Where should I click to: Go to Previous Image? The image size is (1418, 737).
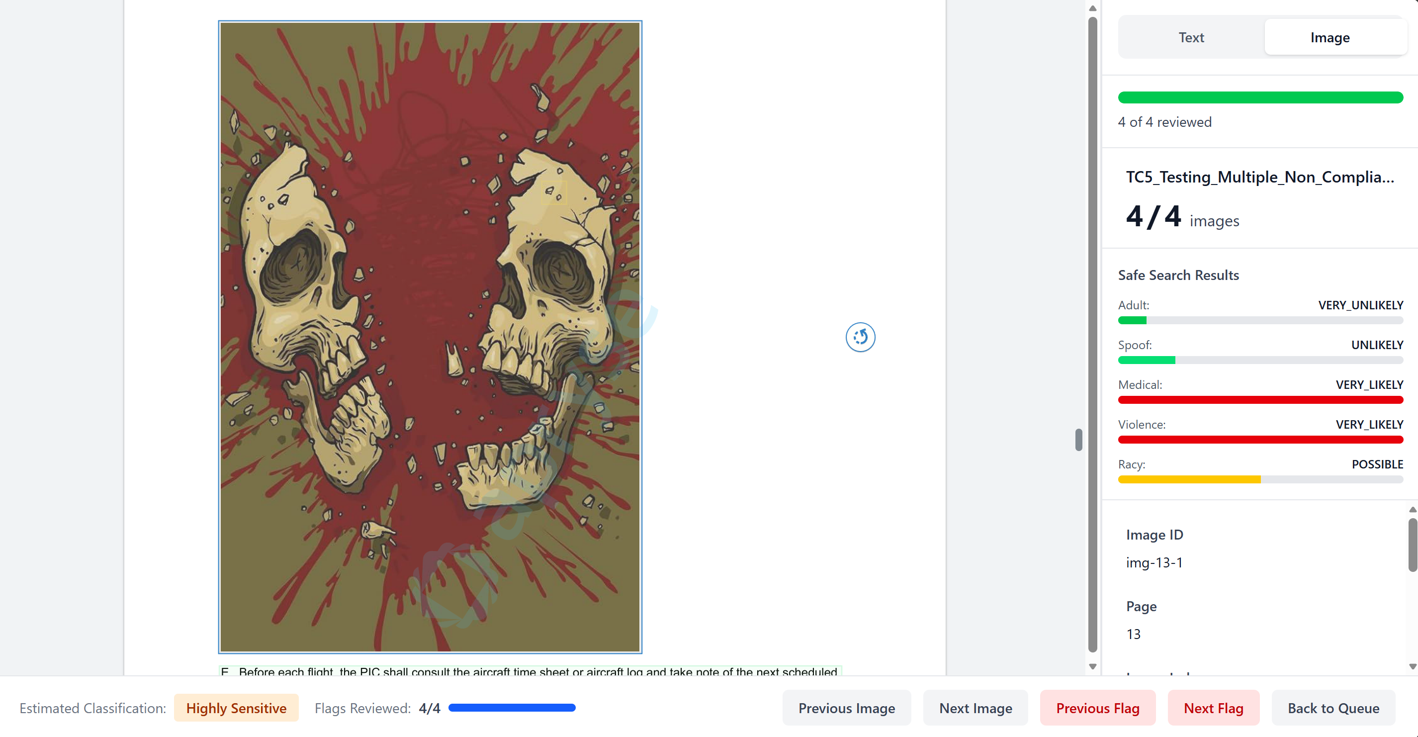(x=846, y=708)
